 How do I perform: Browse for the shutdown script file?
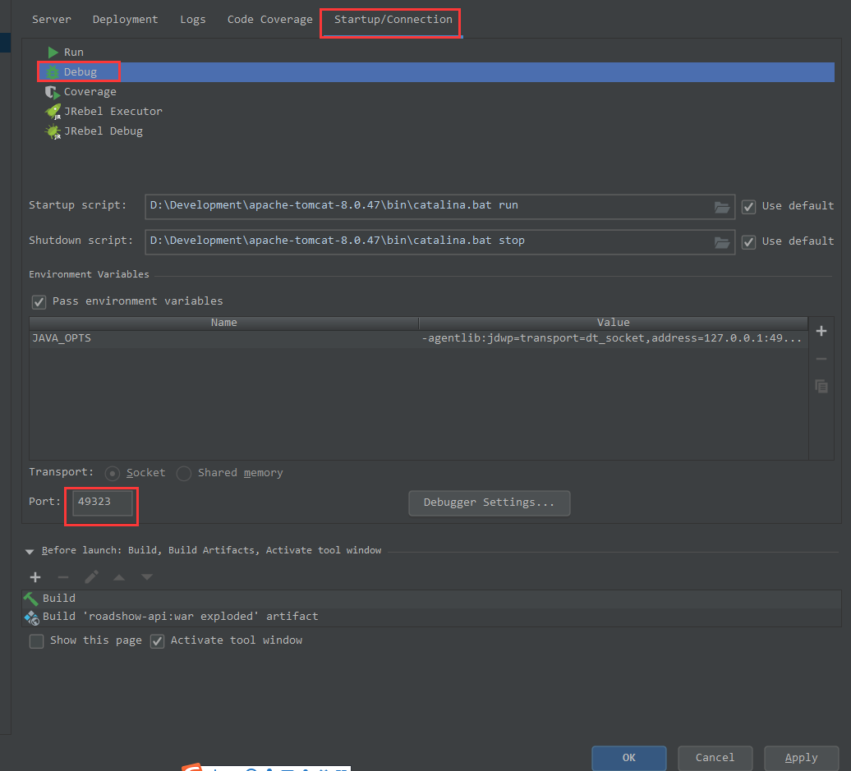point(721,242)
